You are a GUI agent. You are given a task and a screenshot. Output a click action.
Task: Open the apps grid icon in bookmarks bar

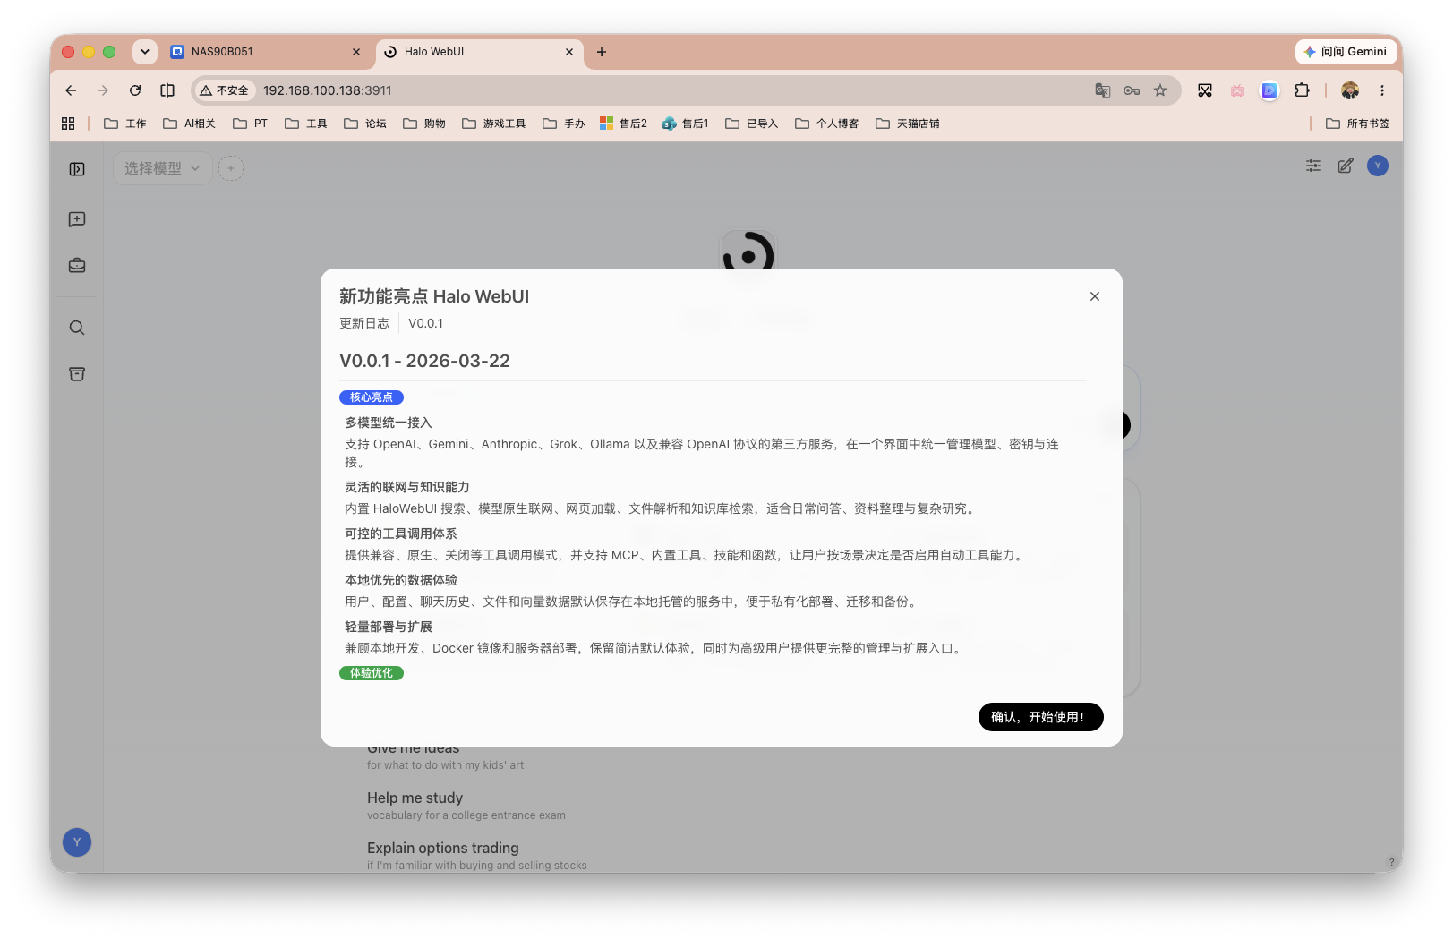(x=68, y=124)
